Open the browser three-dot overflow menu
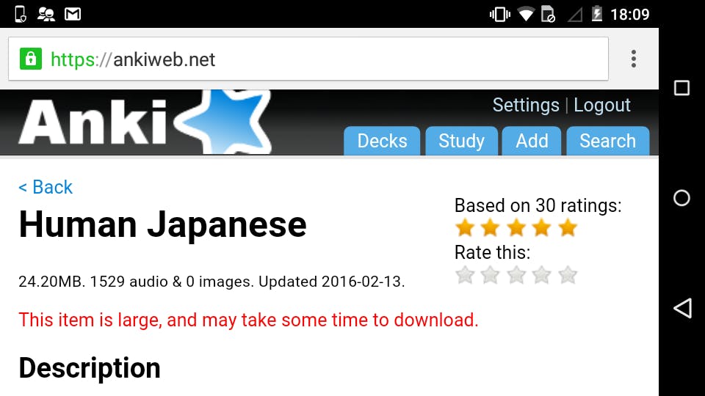 click(634, 59)
